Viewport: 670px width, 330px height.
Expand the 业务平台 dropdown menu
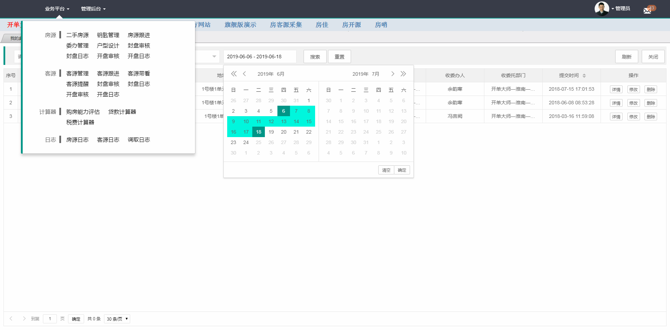coord(57,9)
